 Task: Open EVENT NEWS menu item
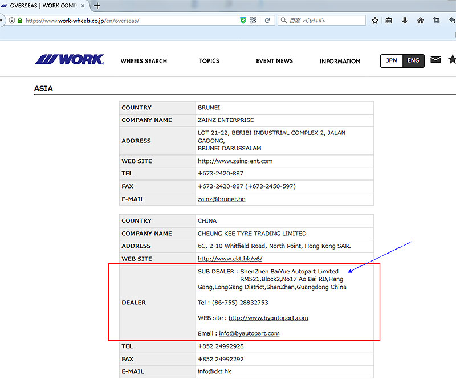pyautogui.click(x=275, y=61)
